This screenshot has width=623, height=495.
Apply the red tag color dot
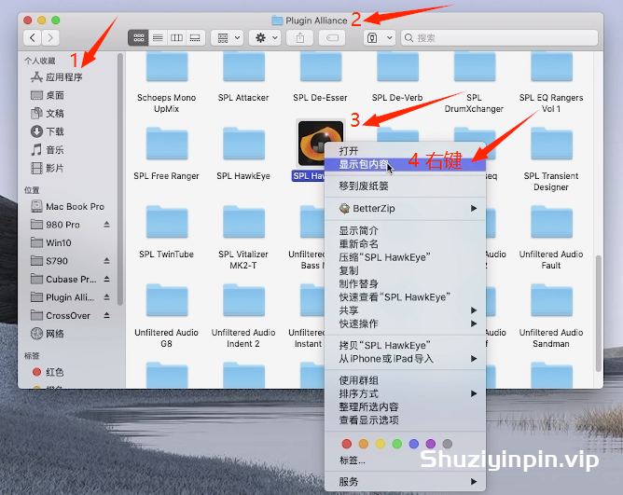coord(346,444)
